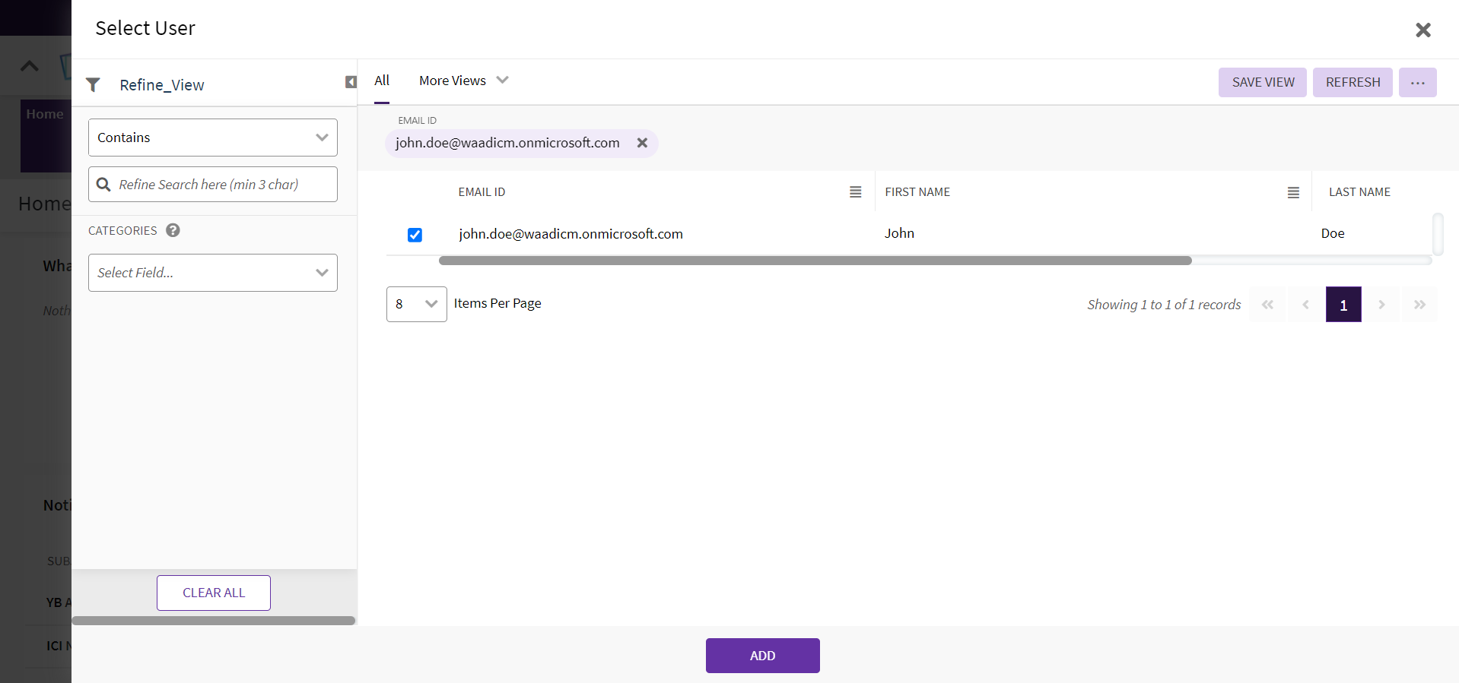Switch to the All tab
This screenshot has height=683, width=1459.
382,81
